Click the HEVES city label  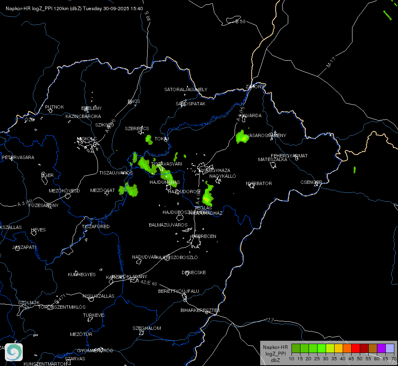38,230
